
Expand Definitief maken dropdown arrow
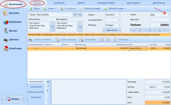[x=126, y=8]
